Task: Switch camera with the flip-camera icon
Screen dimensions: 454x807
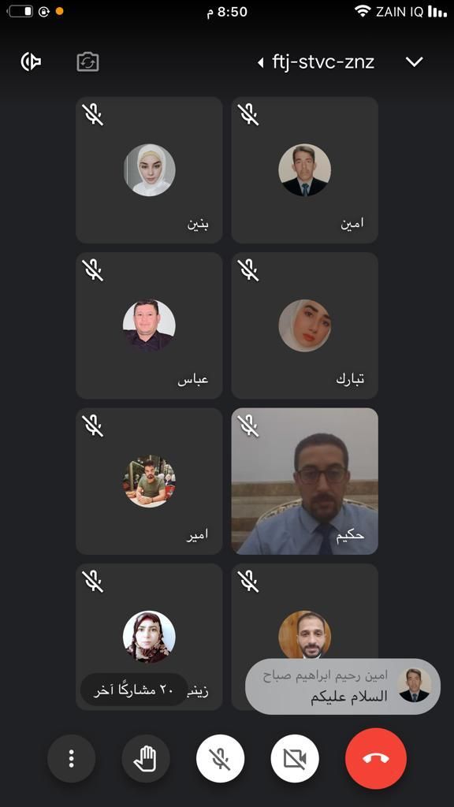Action: [87, 61]
